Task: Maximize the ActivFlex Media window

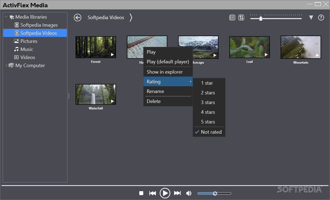Action: pyautogui.click(x=318, y=4)
